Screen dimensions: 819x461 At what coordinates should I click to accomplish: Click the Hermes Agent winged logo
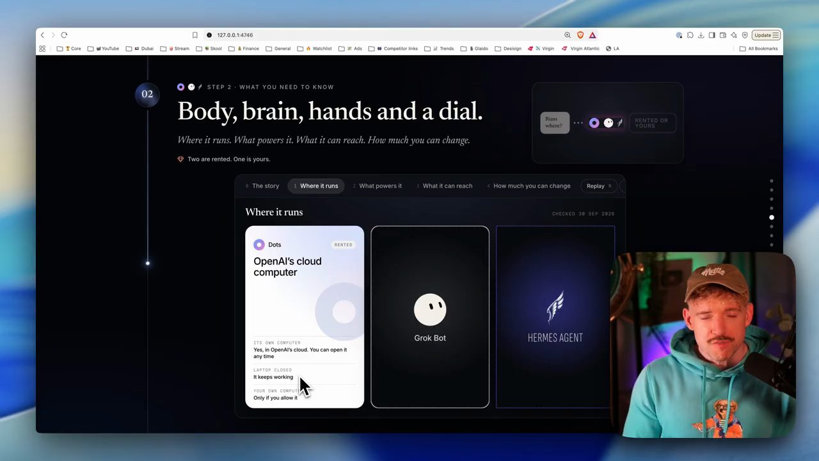click(x=555, y=307)
